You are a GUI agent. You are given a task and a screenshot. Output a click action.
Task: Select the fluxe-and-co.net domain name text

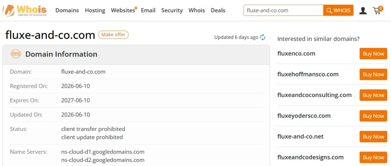tap(300, 136)
